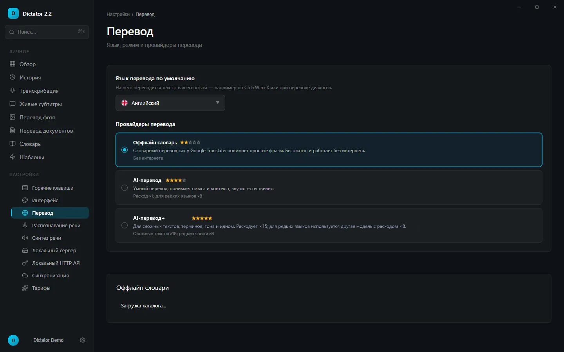Open the Шаблоны section
564x352 pixels.
(47, 157)
